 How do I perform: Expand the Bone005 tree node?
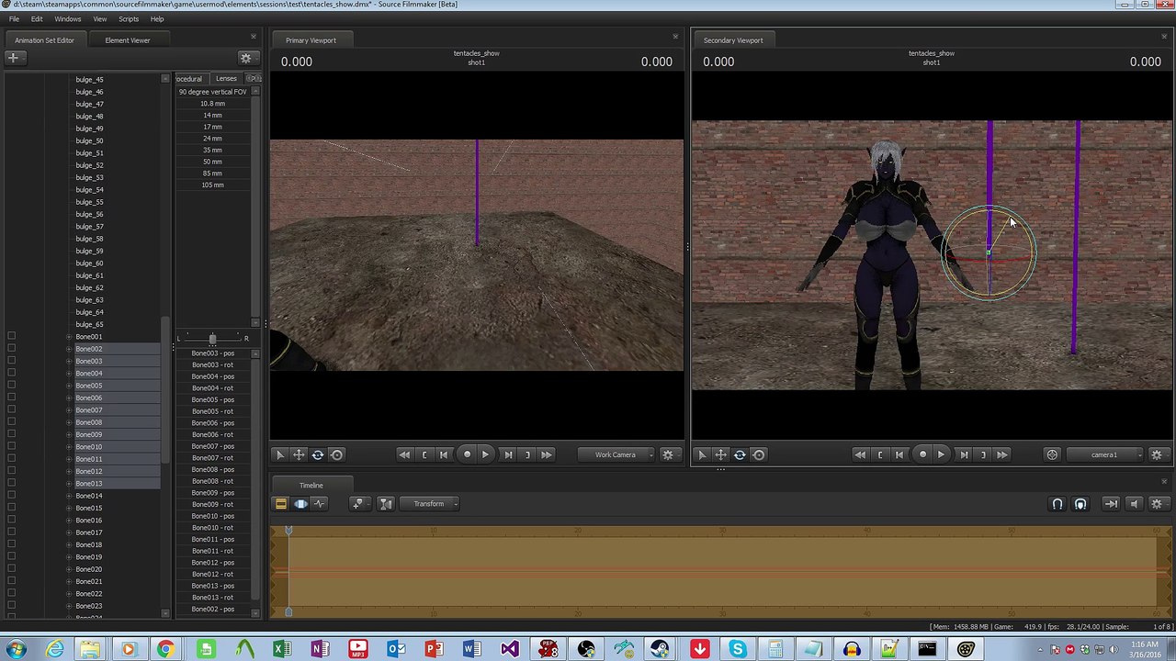[x=69, y=386]
